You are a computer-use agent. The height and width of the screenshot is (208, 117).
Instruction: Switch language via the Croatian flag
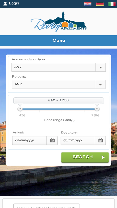coord(88,4)
